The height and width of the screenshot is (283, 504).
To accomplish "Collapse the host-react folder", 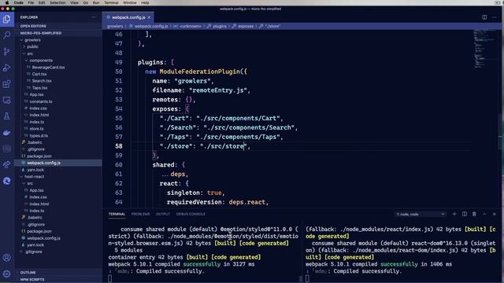I will (x=35, y=177).
